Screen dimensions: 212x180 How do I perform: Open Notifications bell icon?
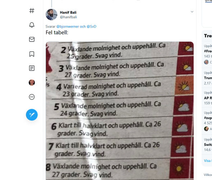[x=32, y=25]
